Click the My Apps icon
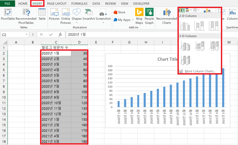 tap(115, 20)
